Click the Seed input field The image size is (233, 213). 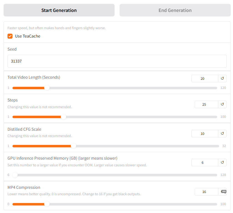pyautogui.click(x=117, y=61)
